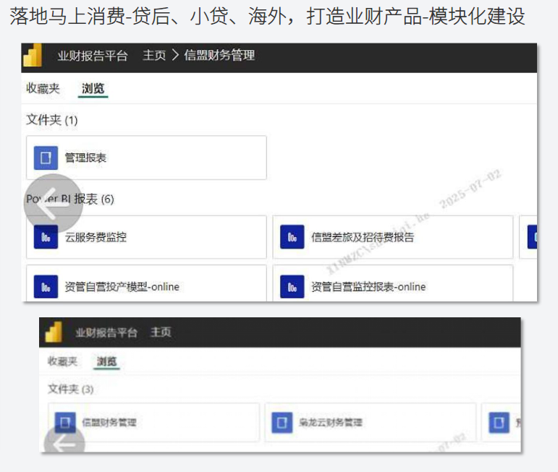Click the Power BI logo in bottom screenshot
The image size is (558, 472).
click(x=54, y=332)
